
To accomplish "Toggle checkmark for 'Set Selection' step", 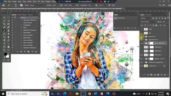I will tap(12, 25).
